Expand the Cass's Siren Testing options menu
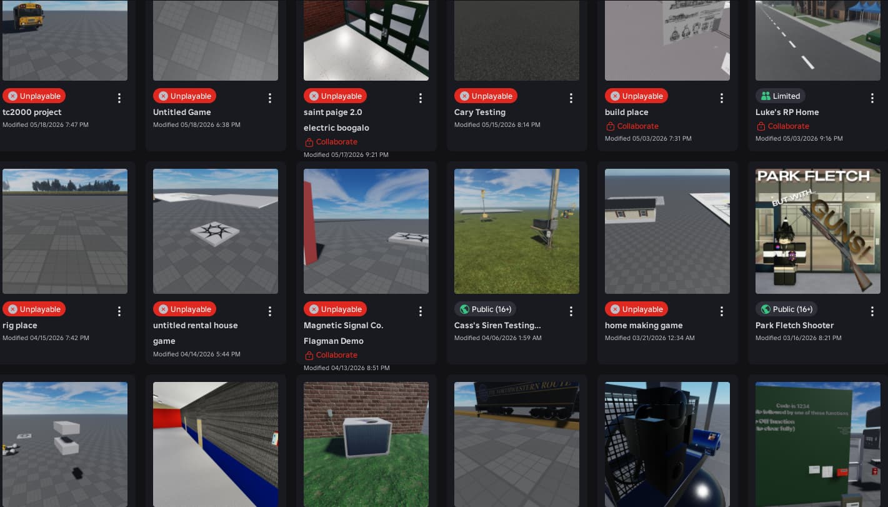The image size is (888, 507). coord(571,311)
